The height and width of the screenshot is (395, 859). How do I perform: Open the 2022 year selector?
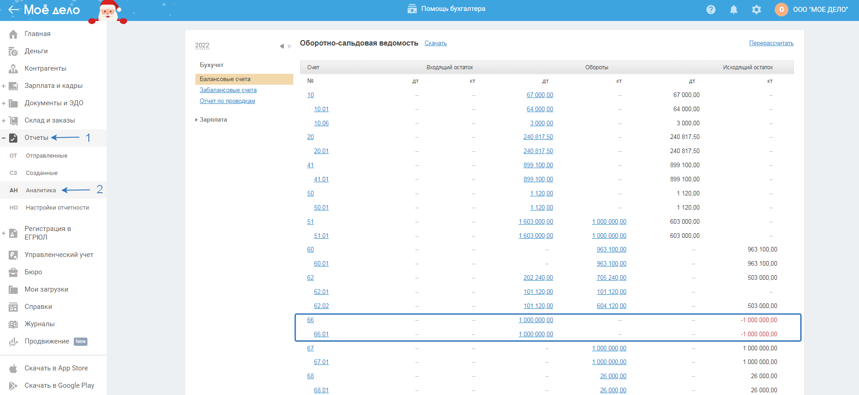[x=202, y=45]
